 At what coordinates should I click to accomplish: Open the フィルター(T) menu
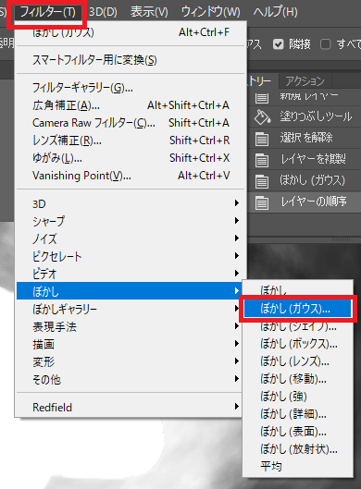(x=47, y=12)
